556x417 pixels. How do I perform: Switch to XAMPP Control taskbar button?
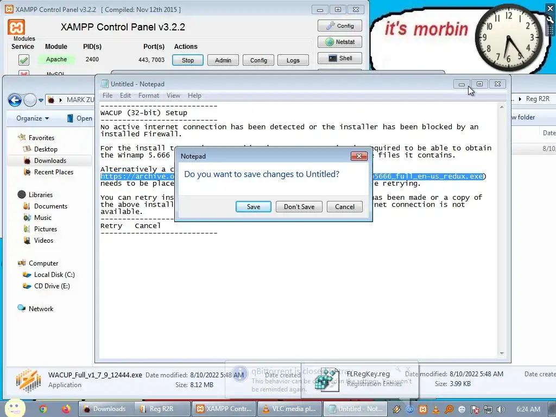[x=224, y=409]
